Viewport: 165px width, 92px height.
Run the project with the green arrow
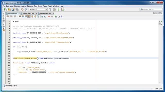[x=59, y=10]
